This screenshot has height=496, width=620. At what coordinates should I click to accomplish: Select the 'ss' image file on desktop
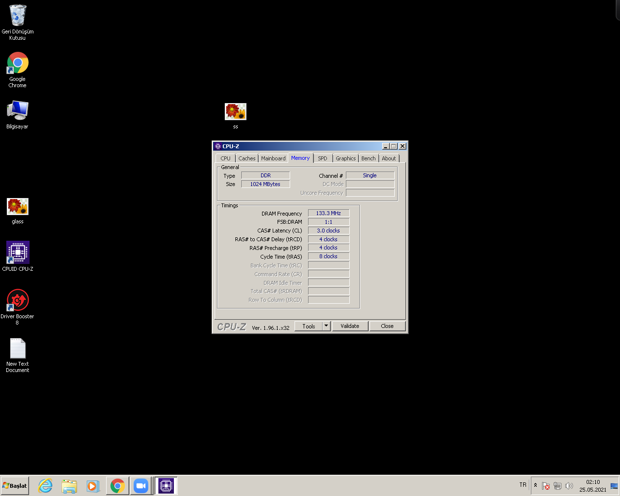click(235, 116)
